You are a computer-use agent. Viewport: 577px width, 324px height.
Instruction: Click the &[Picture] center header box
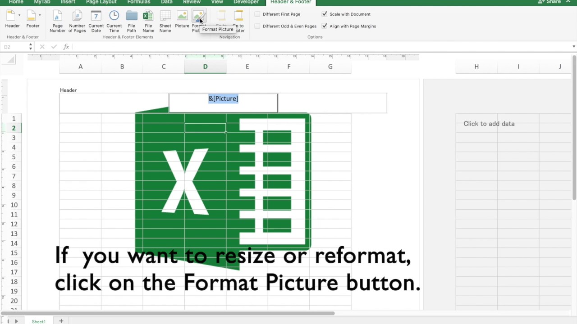coord(223,103)
